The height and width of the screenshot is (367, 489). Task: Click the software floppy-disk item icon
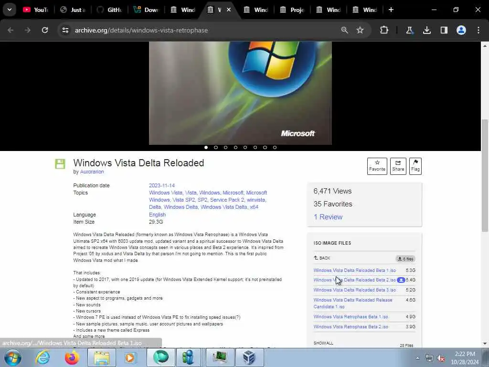click(60, 163)
